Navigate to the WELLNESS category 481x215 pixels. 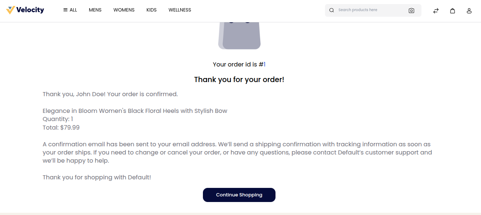click(180, 10)
